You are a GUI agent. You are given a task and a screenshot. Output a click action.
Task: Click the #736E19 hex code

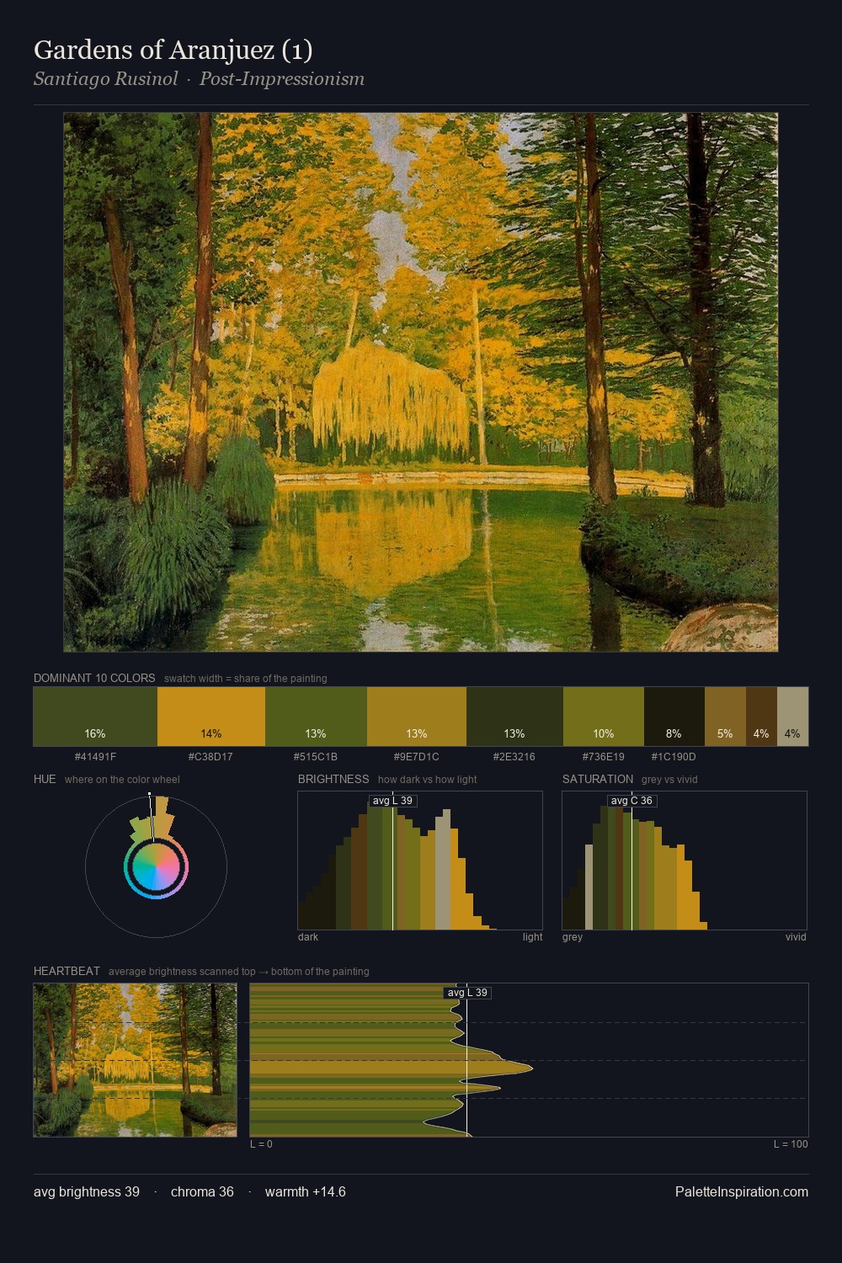click(604, 757)
